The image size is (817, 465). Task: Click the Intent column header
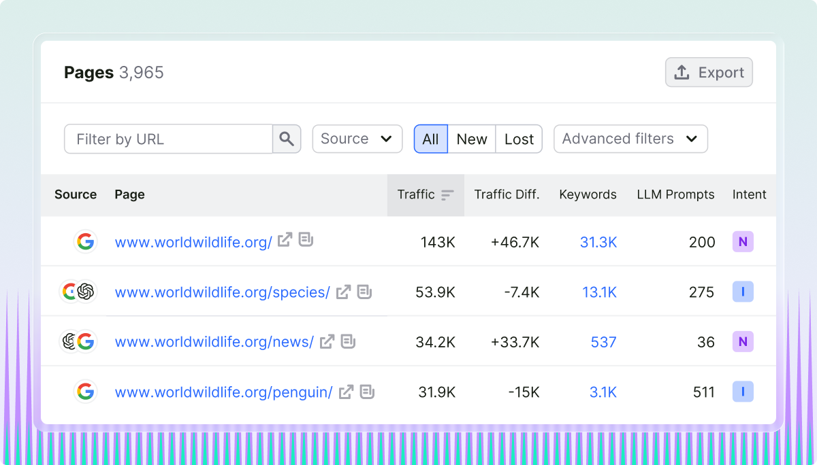click(749, 194)
